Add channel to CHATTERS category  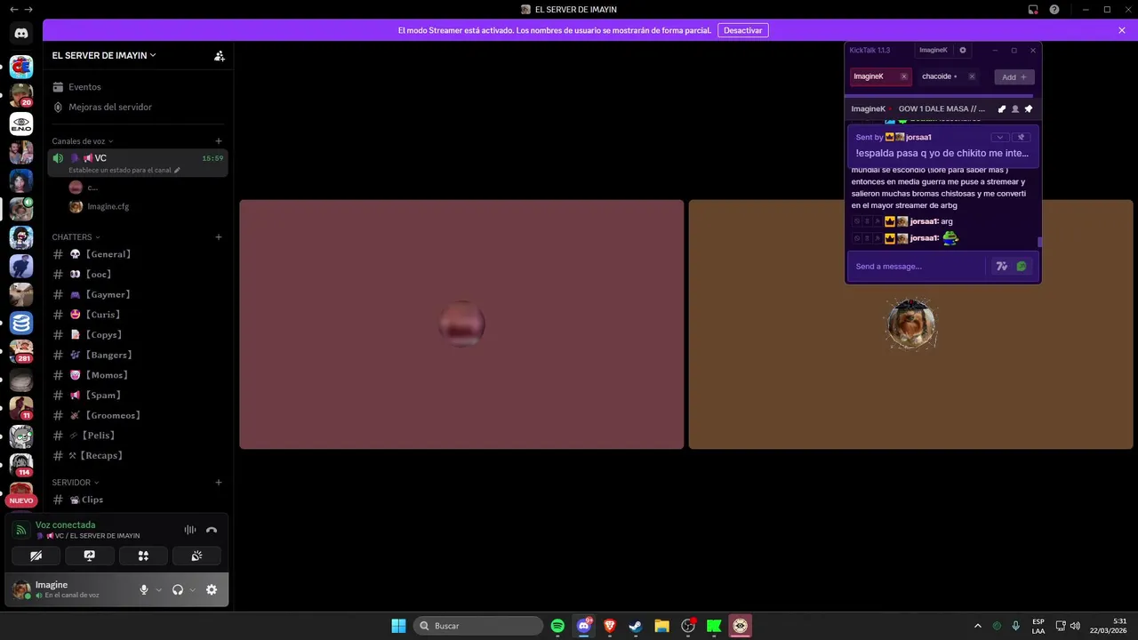[219, 237]
